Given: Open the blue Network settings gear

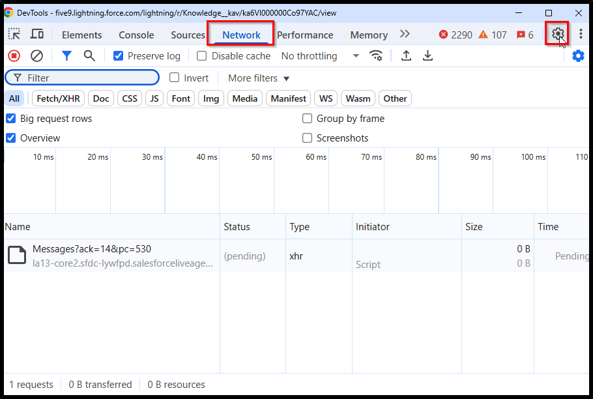Looking at the screenshot, I should [578, 56].
